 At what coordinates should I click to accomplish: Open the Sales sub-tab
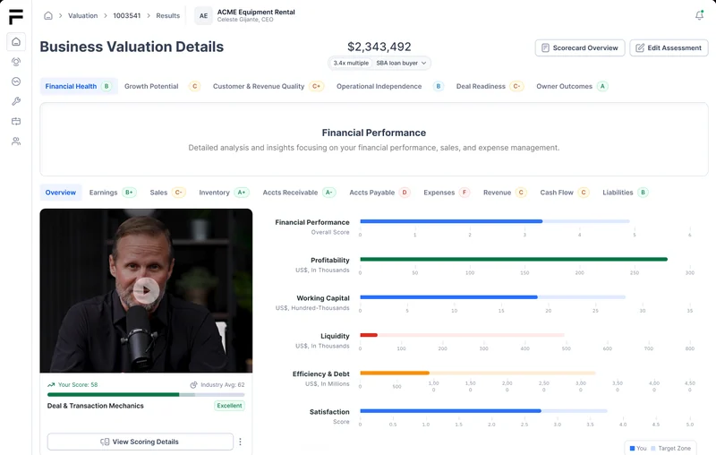click(x=166, y=193)
